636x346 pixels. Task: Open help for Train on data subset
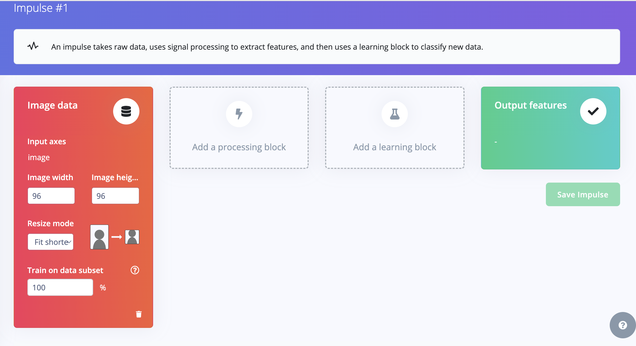135,270
